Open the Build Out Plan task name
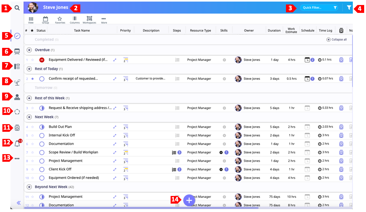 [60, 127]
